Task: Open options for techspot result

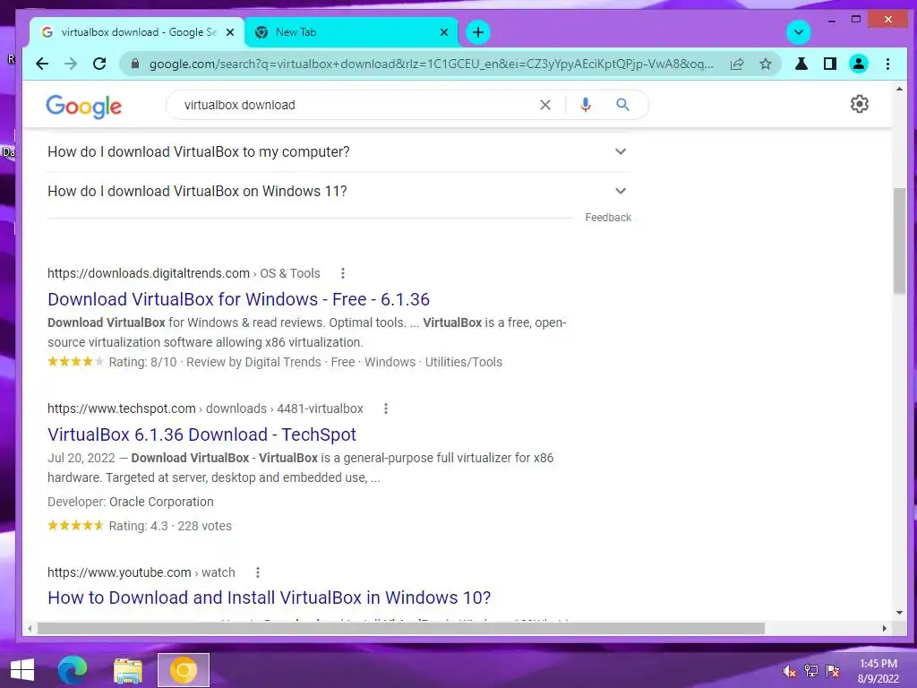Action: click(x=385, y=408)
